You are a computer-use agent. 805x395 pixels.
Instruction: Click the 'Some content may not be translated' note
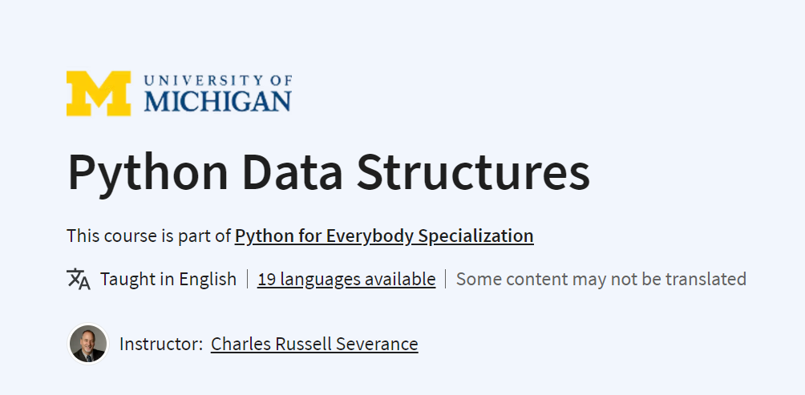(x=601, y=279)
